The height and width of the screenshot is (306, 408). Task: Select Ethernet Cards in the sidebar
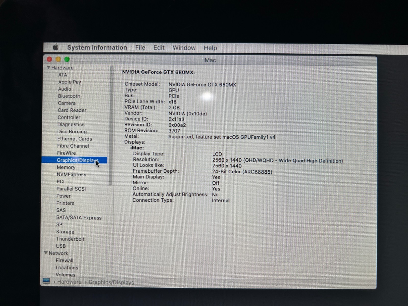point(74,139)
